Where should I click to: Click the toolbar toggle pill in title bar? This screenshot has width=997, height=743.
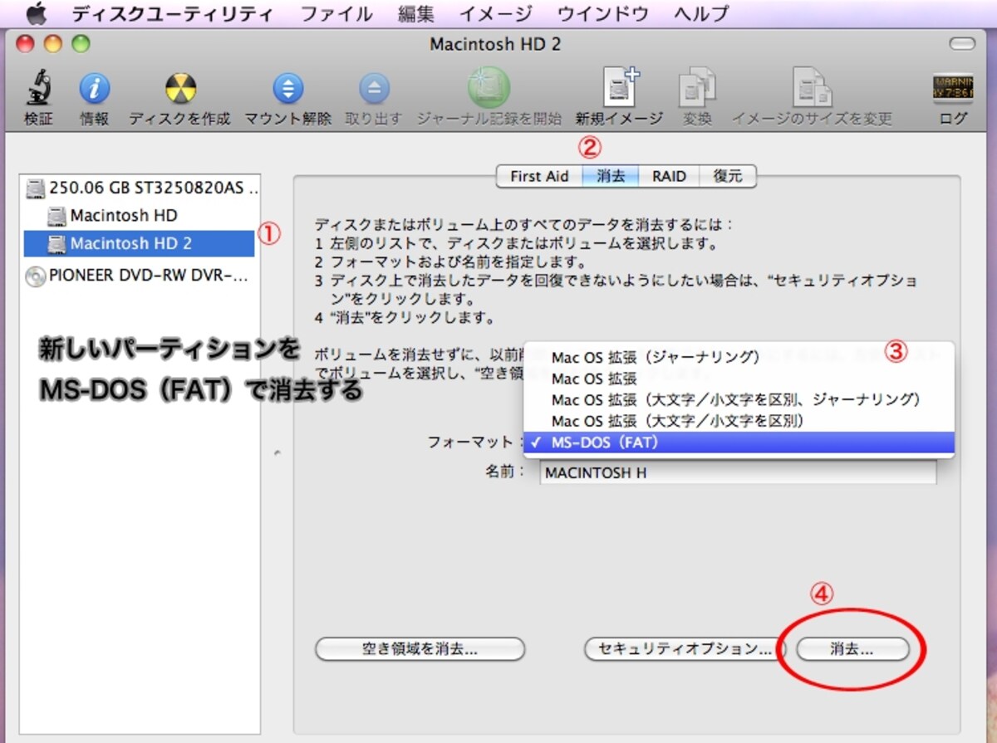pos(962,43)
